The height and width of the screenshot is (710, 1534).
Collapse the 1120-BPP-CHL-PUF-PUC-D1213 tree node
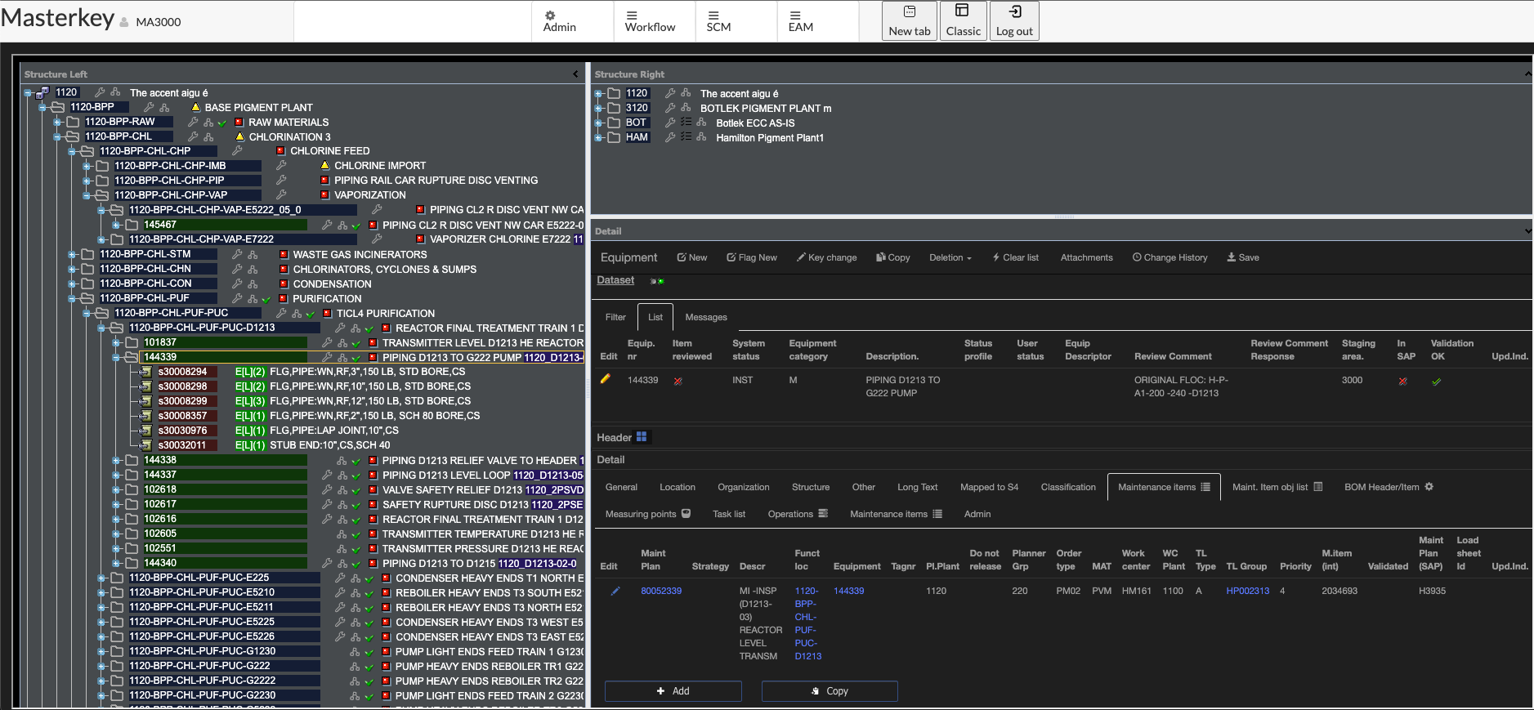(101, 328)
